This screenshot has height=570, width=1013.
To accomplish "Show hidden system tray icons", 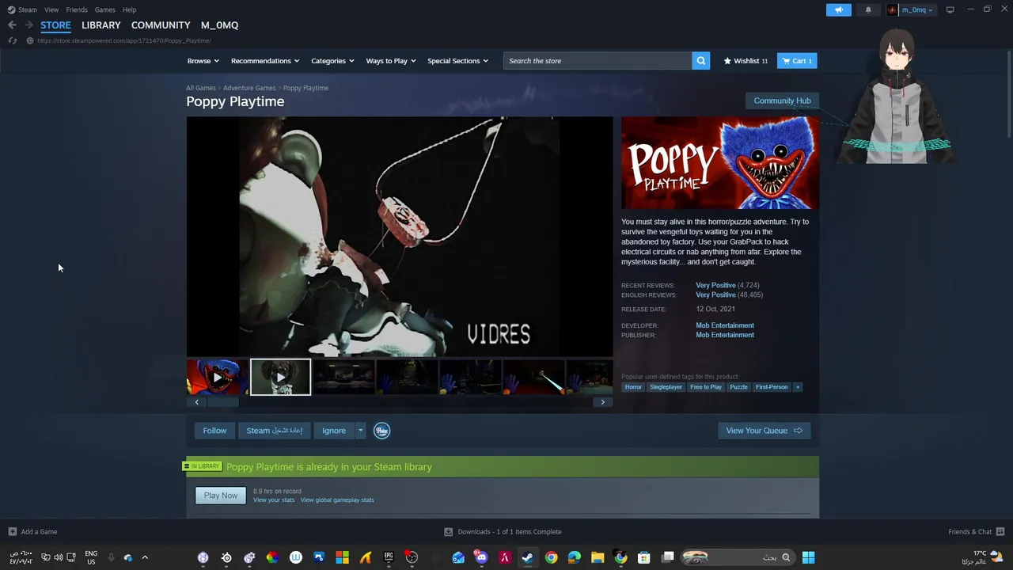I will (x=145, y=557).
